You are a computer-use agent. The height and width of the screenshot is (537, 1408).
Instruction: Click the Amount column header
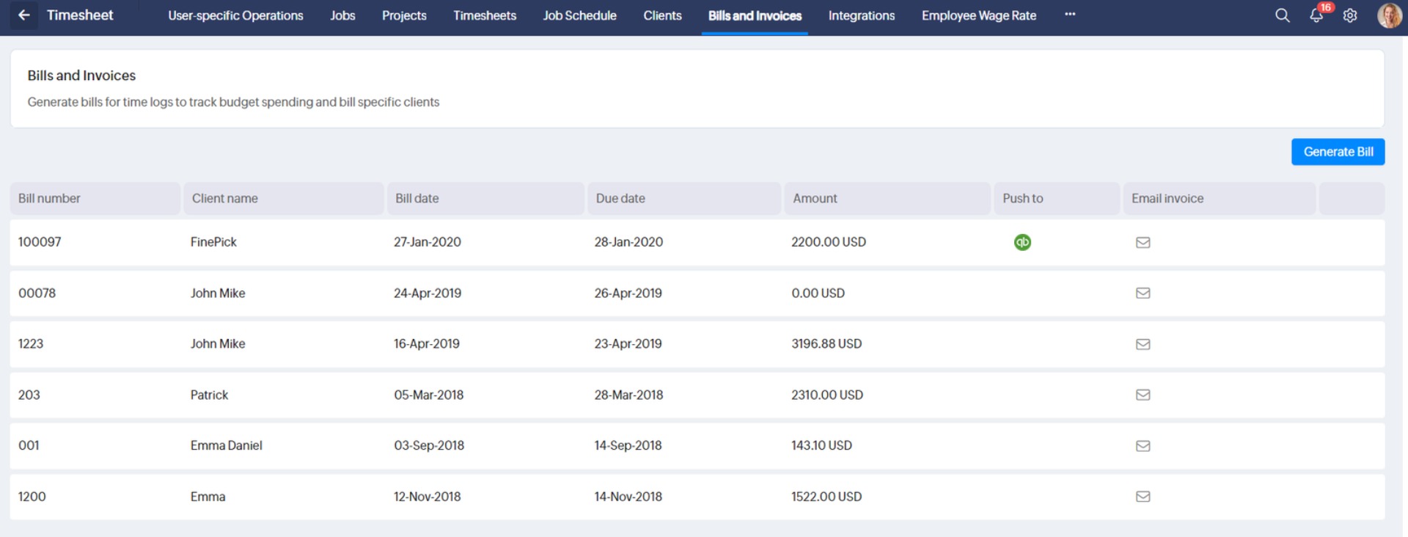coord(815,198)
